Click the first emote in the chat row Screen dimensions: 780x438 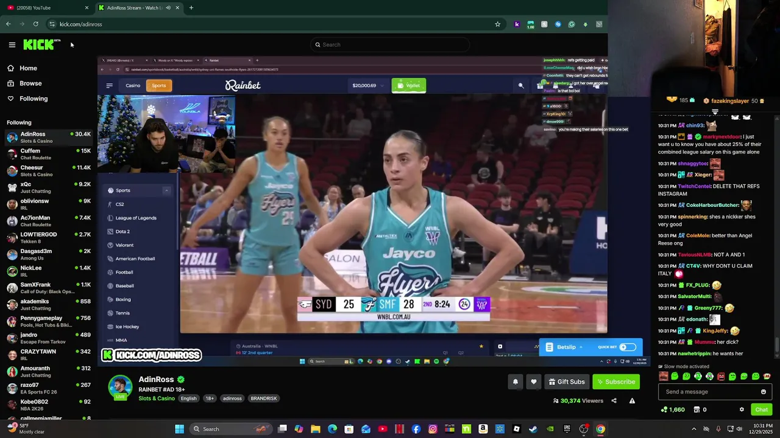(x=663, y=377)
